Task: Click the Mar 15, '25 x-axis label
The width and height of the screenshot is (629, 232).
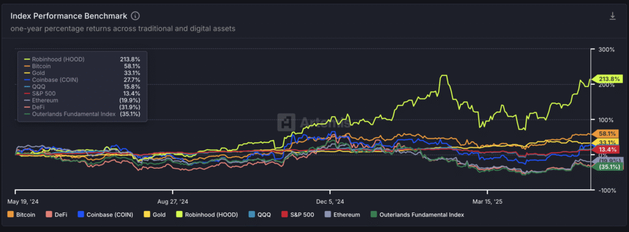Action: [x=487, y=201]
